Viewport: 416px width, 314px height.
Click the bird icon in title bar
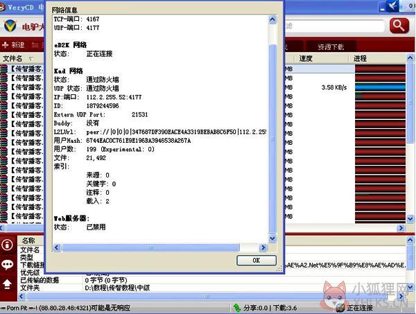click(393, 6)
